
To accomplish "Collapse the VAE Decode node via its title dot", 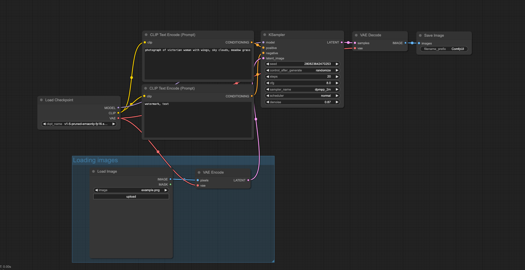I will 356,35.
